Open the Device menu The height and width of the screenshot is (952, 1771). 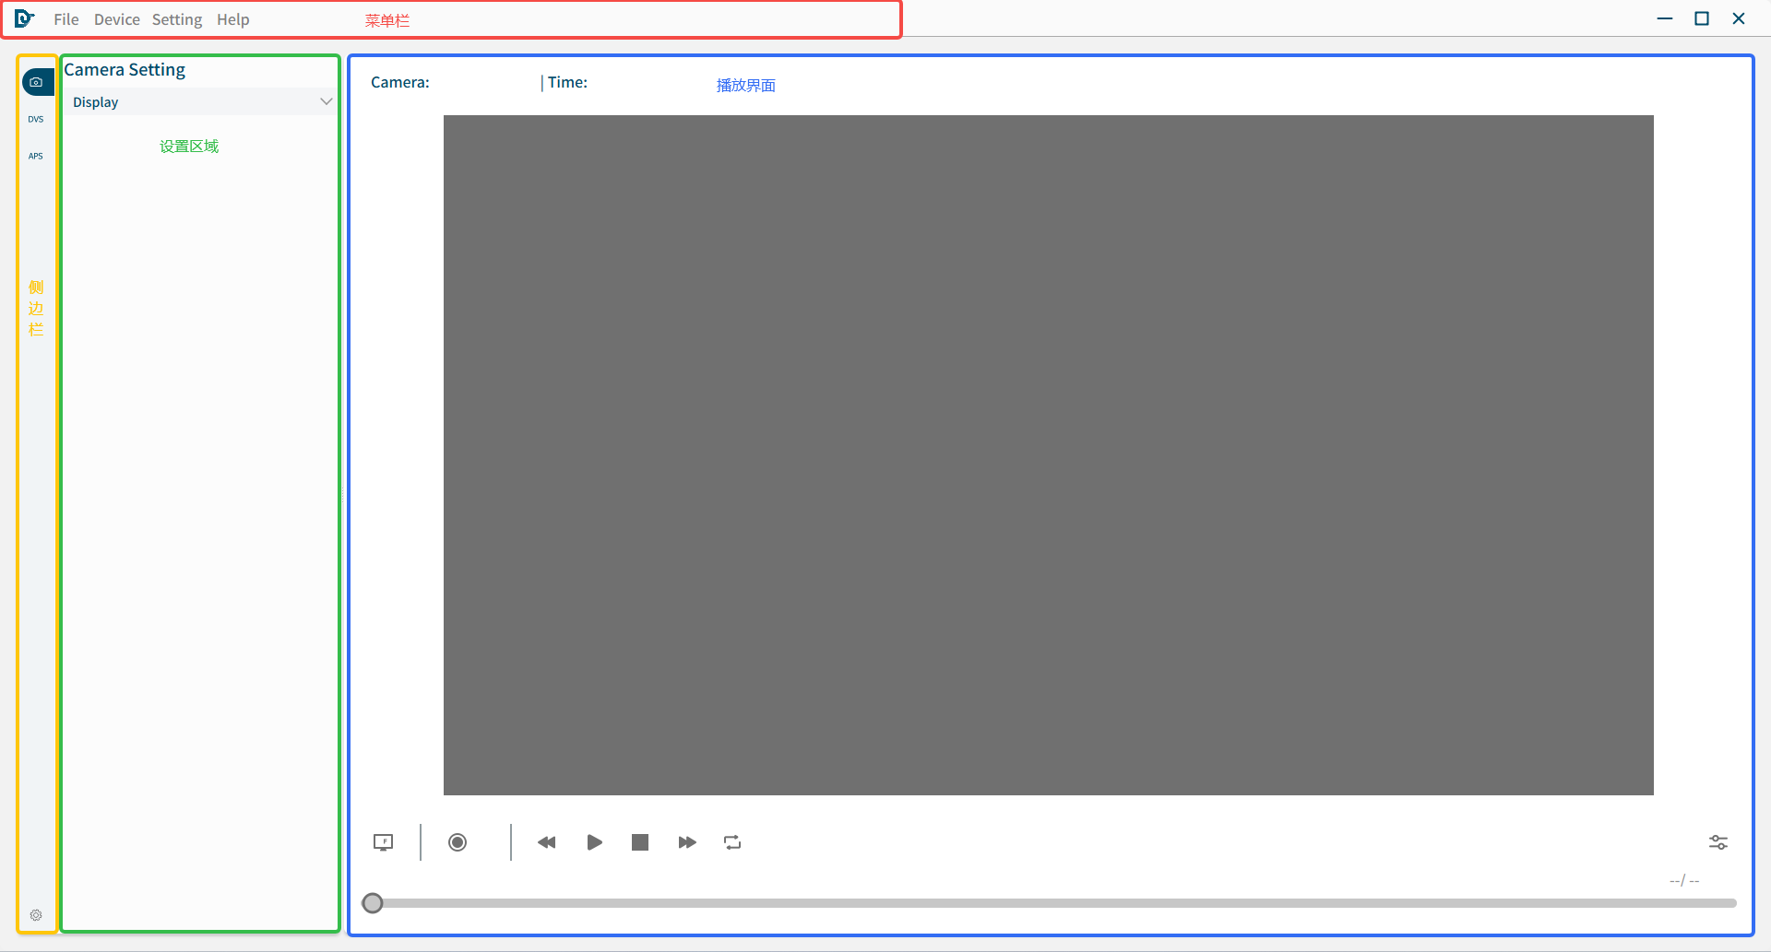click(x=117, y=19)
